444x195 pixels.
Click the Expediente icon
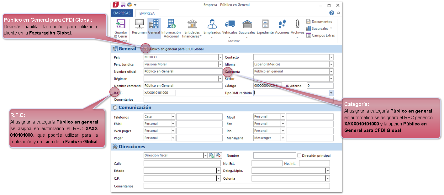pos(265,24)
